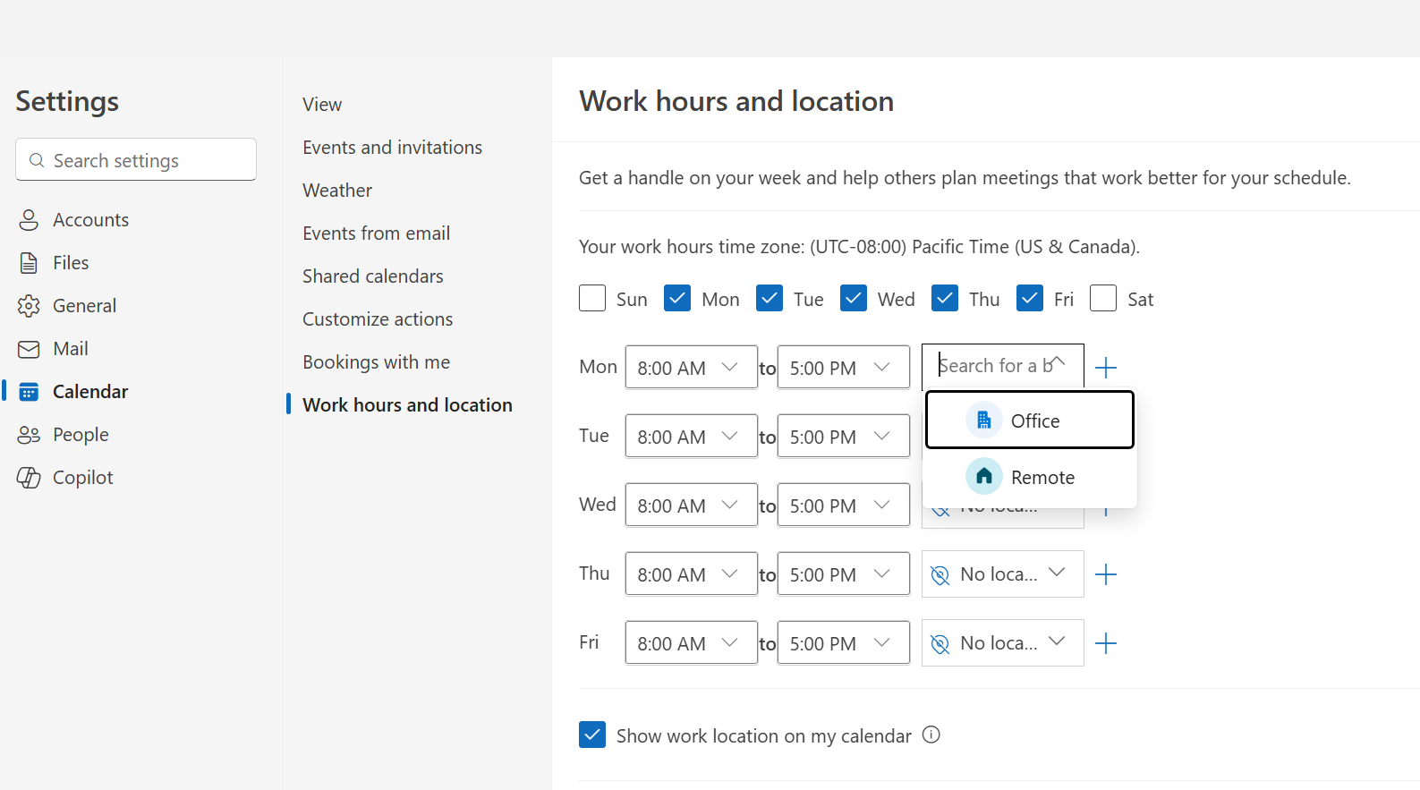Add another time slot for Monday
Image resolution: width=1420 pixels, height=790 pixels.
point(1106,368)
